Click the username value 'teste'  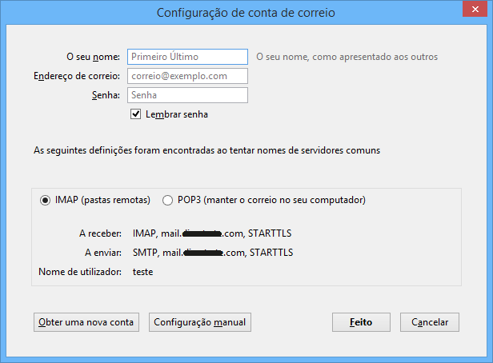[x=142, y=272]
